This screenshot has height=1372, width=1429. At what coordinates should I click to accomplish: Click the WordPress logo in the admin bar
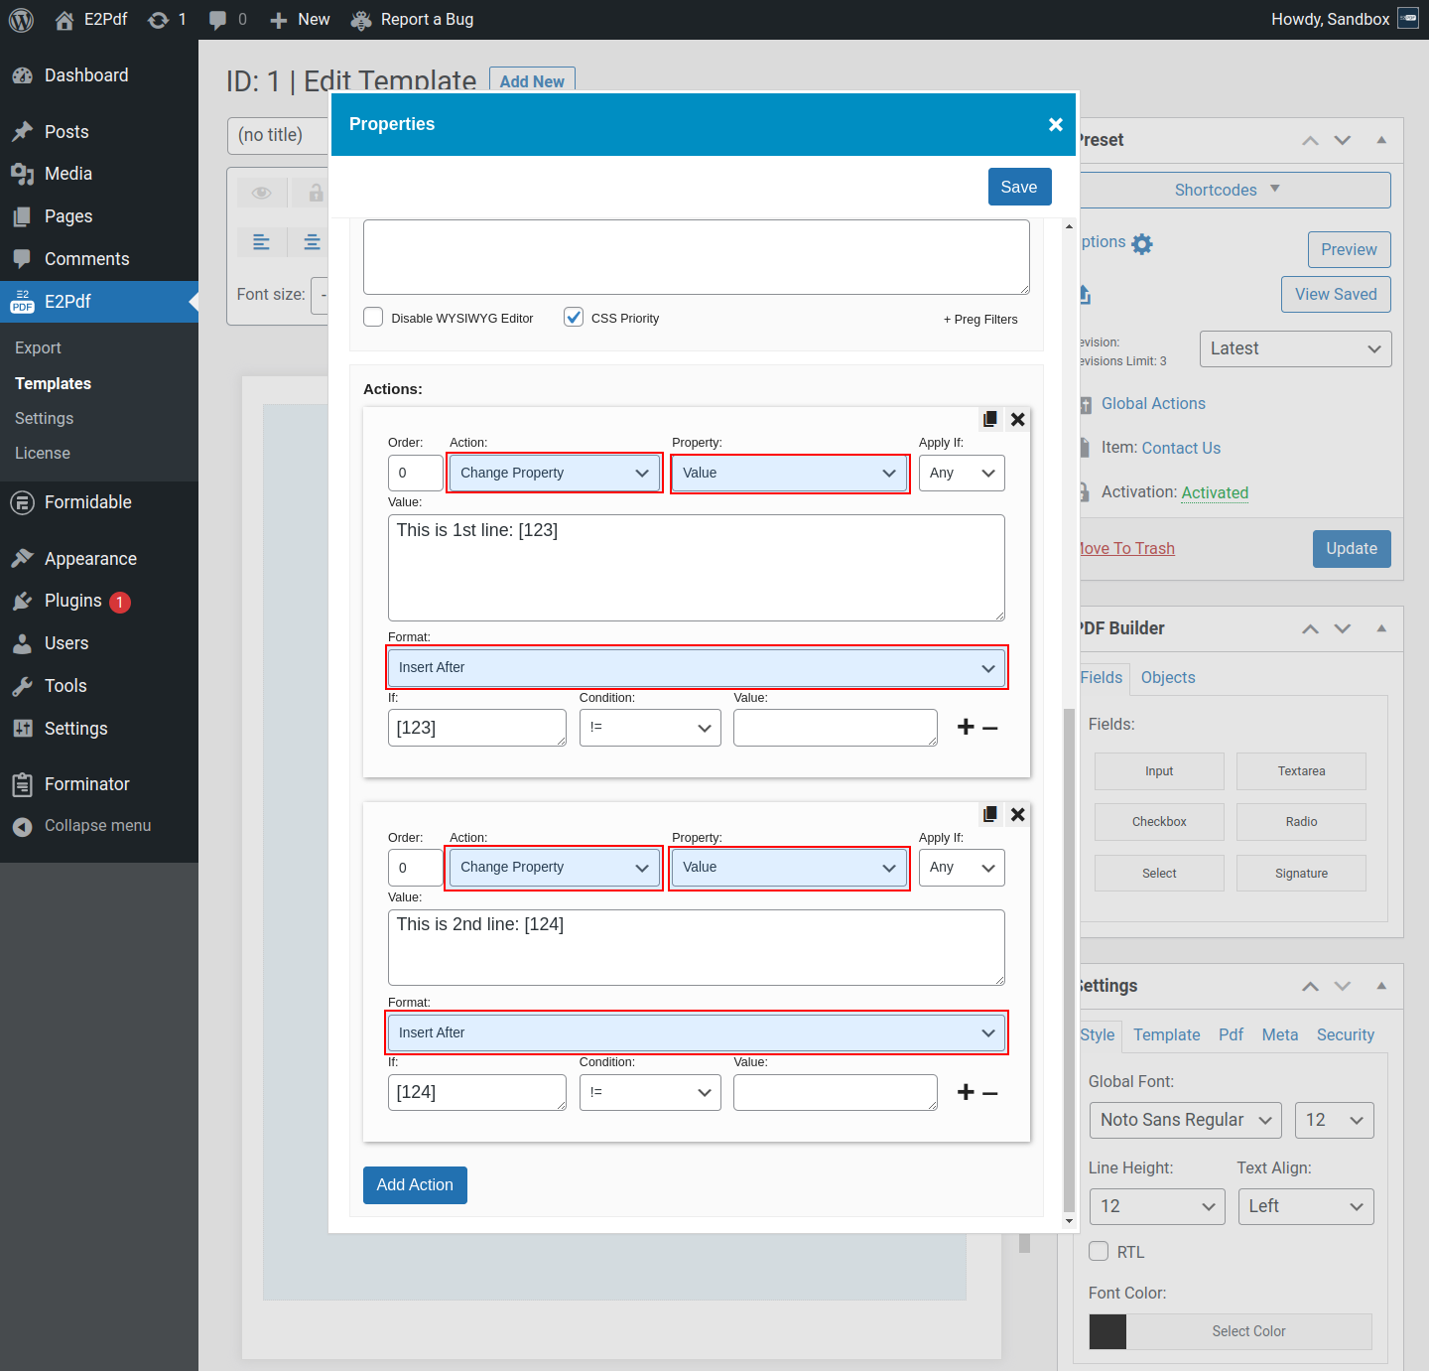click(21, 20)
